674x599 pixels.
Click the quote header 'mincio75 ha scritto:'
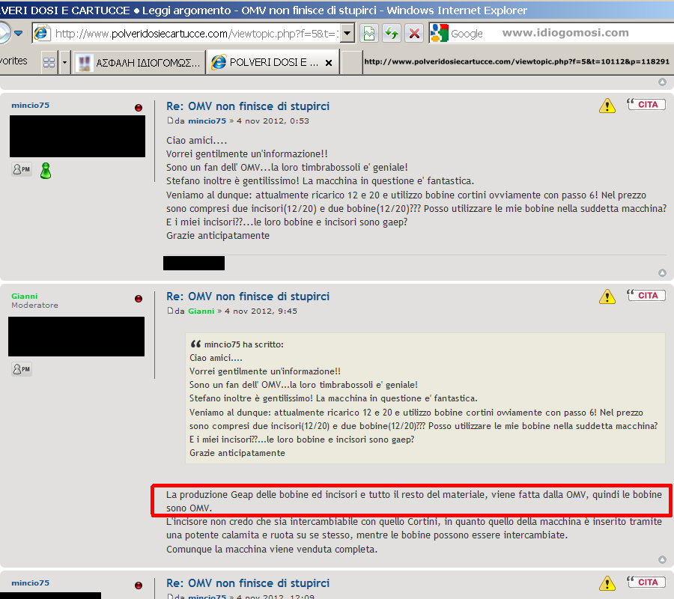243,344
